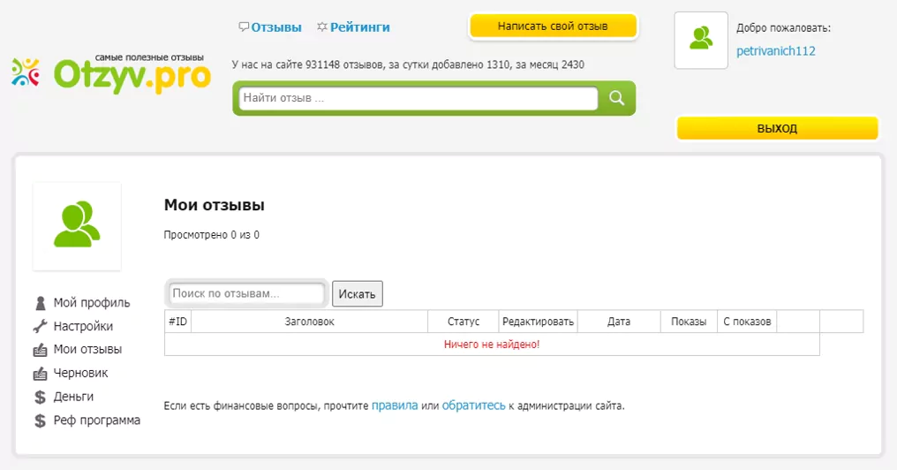
Task: Open Деньги in the sidebar
Action: (73, 396)
